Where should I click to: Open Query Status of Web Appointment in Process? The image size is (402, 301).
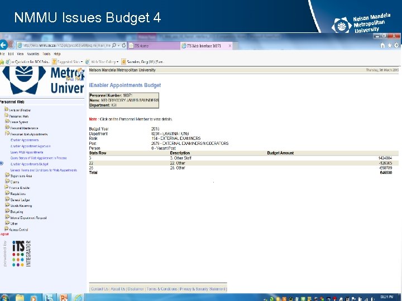[x=39, y=158]
